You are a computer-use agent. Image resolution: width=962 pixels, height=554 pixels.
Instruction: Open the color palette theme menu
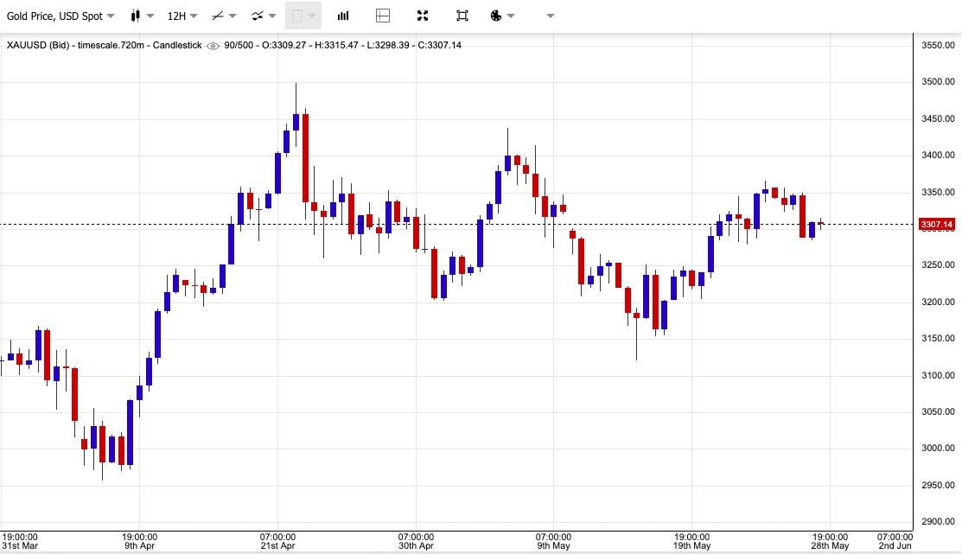point(502,16)
